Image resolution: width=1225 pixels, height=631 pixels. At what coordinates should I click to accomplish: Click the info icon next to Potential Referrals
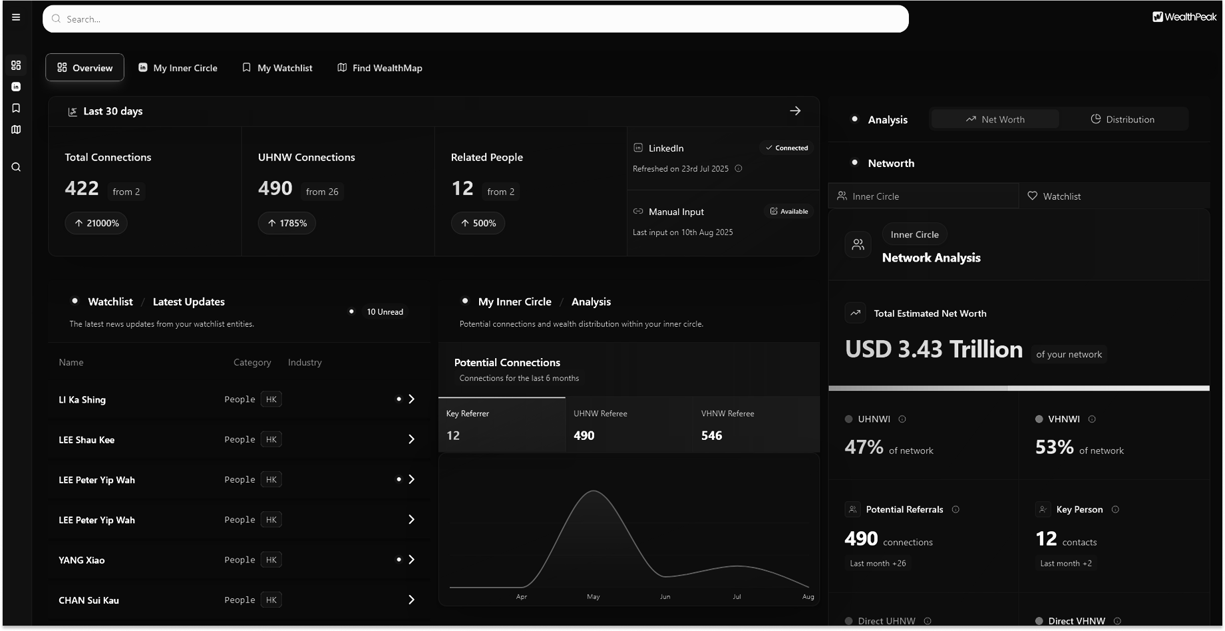(x=956, y=509)
